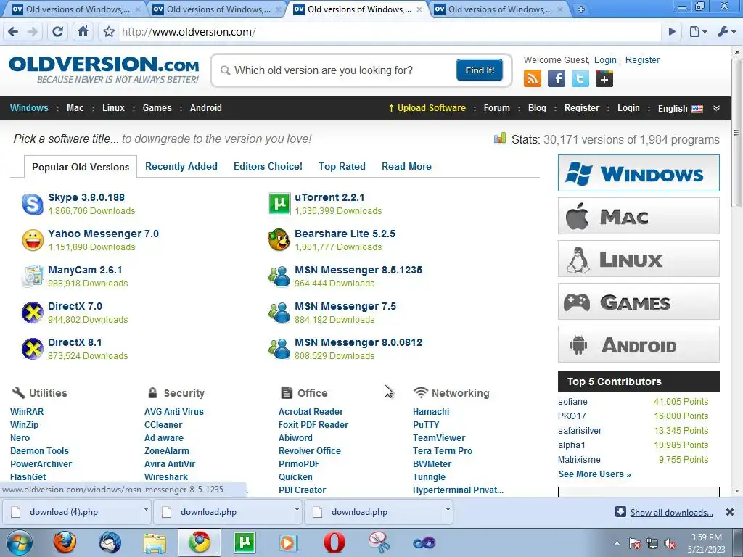Open uTorrent from the taskbar
This screenshot has height=557, width=743.
pyautogui.click(x=245, y=542)
